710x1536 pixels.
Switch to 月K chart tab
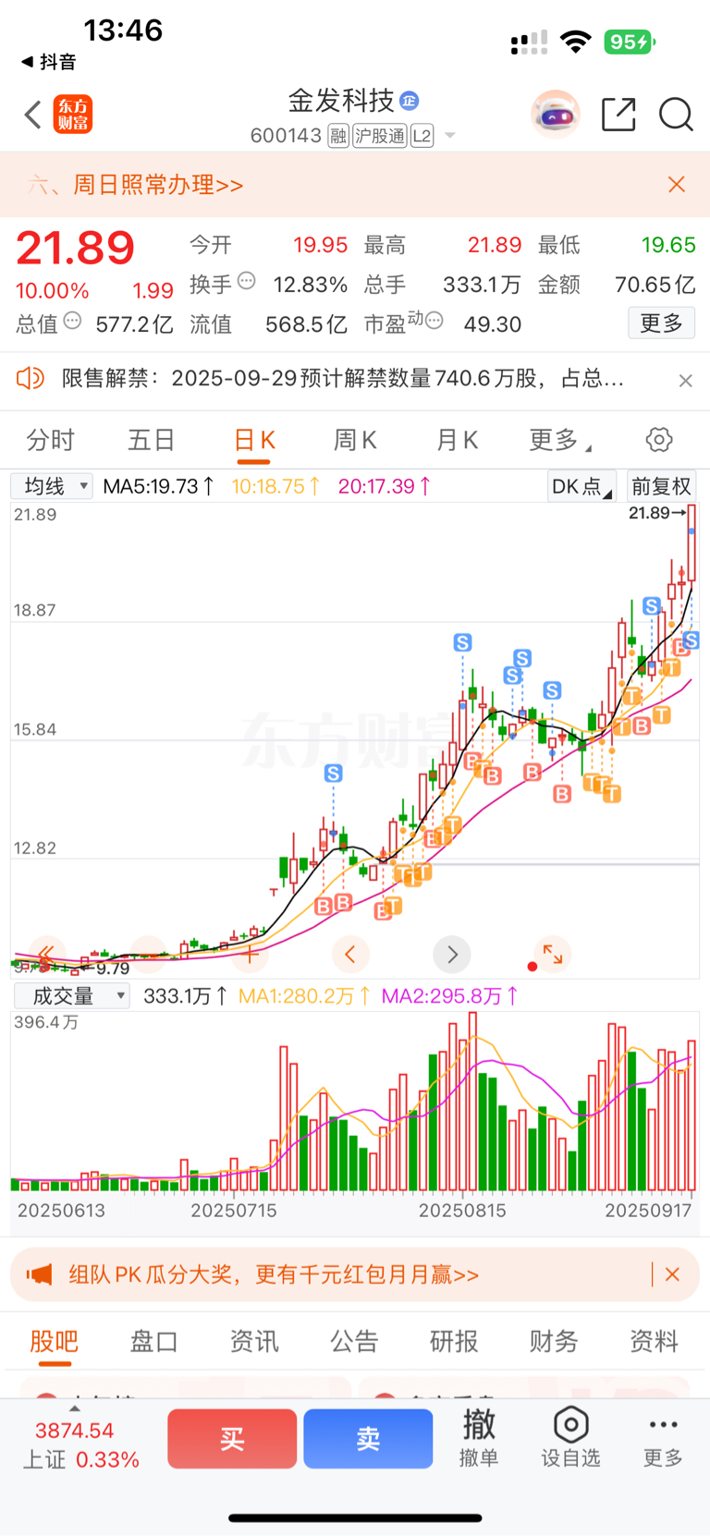[457, 440]
